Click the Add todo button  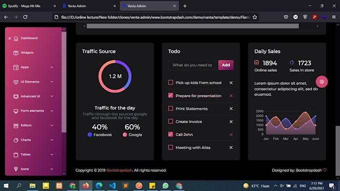pos(226,65)
